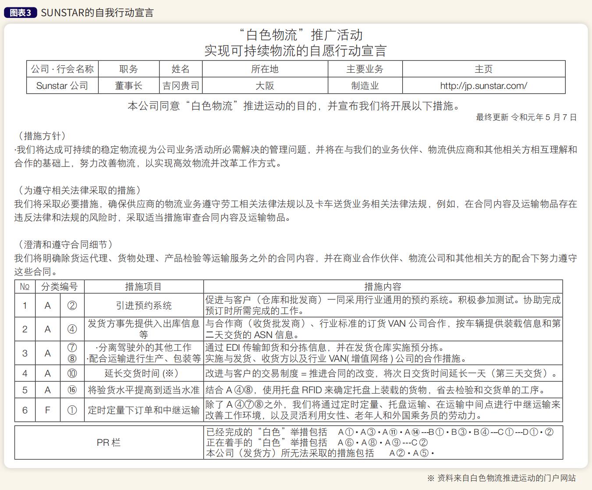The height and width of the screenshot is (490, 592).
Task: Click the category letter F in row 6
Action: pyautogui.click(x=48, y=410)
